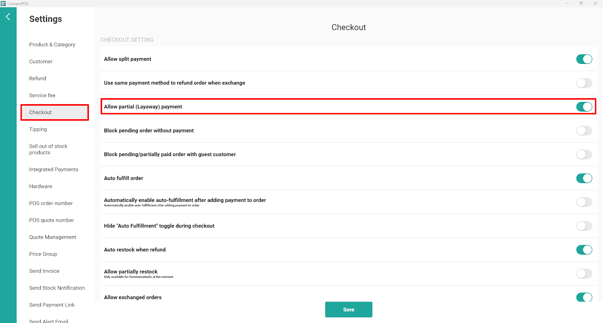Viewport: 603px width, 323px height.
Task: Switch off Auto fulfill order
Action: point(584,178)
